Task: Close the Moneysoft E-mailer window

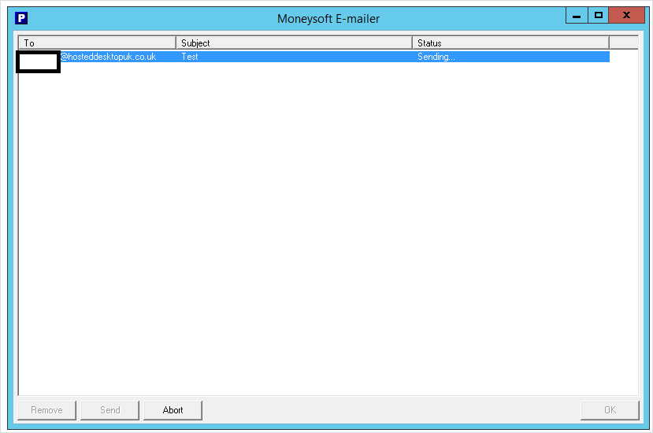Action: click(x=626, y=16)
